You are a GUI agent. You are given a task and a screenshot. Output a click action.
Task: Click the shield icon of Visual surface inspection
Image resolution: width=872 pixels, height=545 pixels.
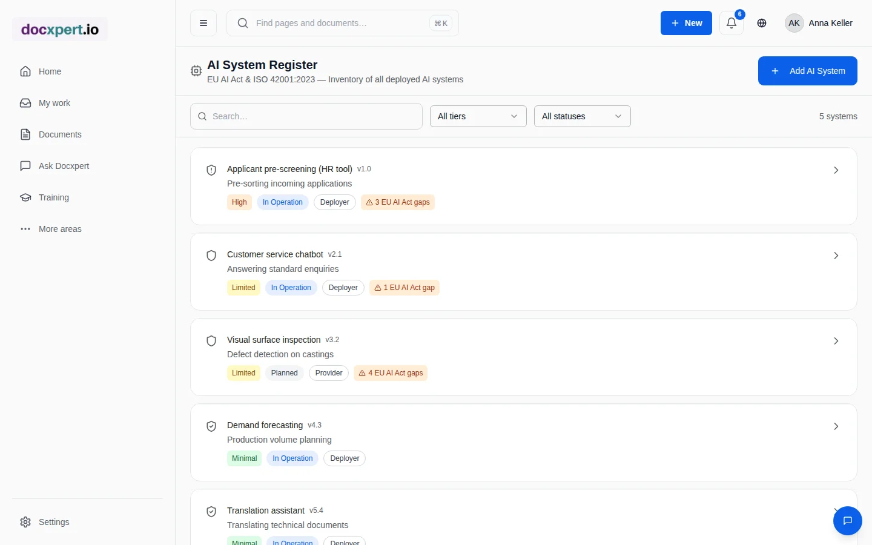tap(211, 341)
